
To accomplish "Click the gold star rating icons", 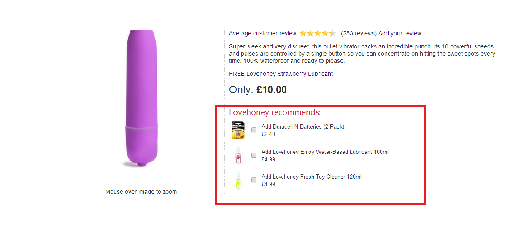I will (318, 34).
